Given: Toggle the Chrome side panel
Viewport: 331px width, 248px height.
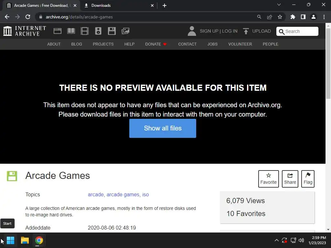Looking at the screenshot, I should coord(303,17).
